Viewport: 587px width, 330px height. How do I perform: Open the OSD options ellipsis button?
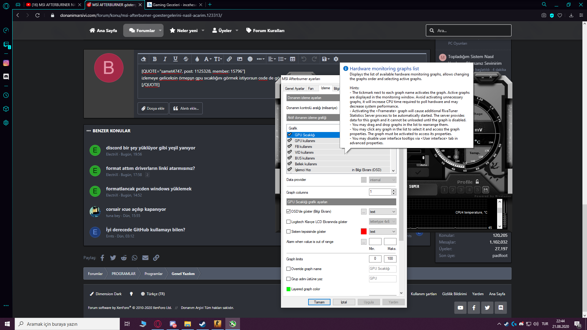364,212
